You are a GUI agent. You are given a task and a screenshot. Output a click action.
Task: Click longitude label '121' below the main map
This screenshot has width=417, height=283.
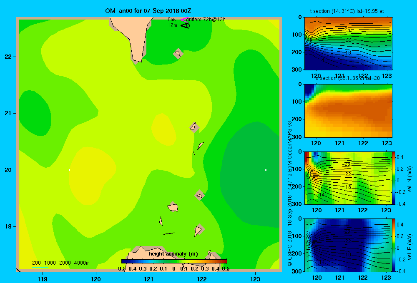[149, 279]
